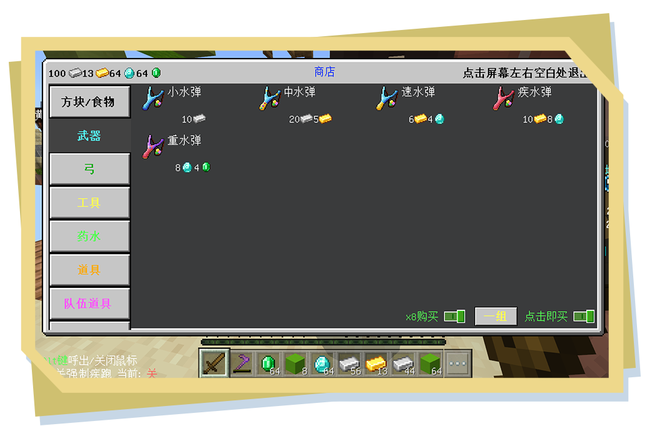Select the purple pickaxe in hotbar
Screen dimensions: 647x426
click(x=242, y=364)
